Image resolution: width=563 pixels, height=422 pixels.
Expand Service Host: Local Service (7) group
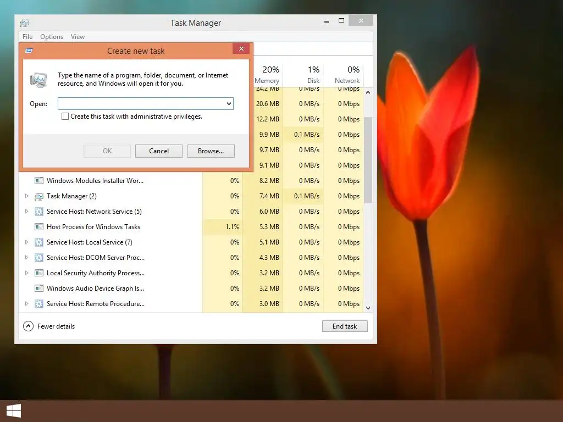click(x=26, y=242)
